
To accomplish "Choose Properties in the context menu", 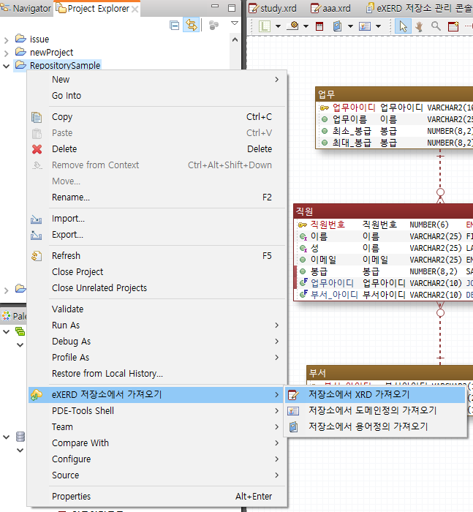I will [157, 497].
